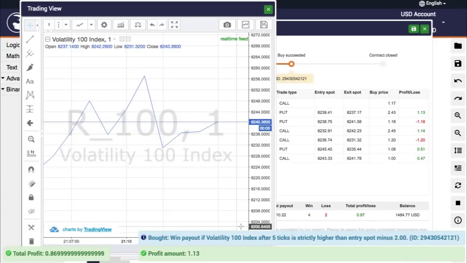Click the undo arrow
Image resolution: width=467 pixels, height=263 pixels.
(152, 25)
